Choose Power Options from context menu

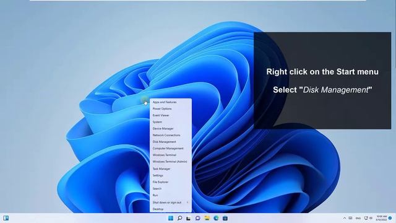(x=171, y=109)
